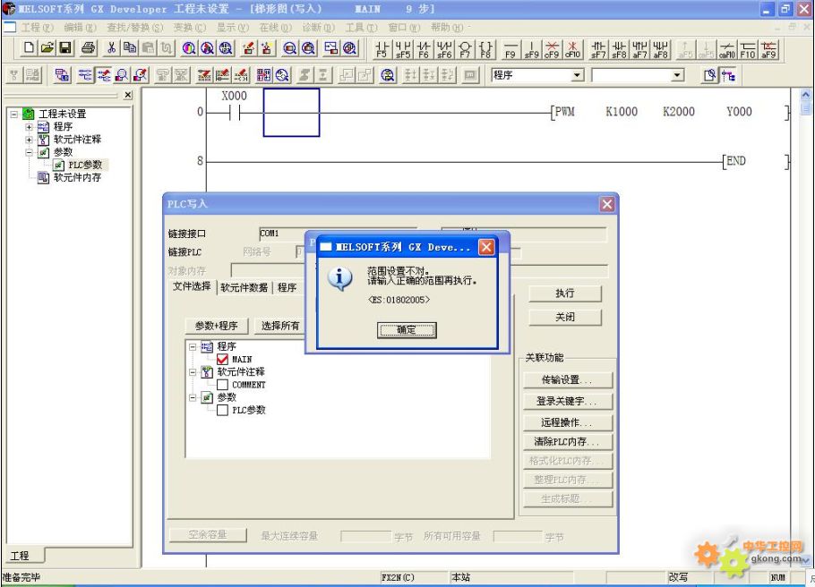Draw horizontal line with F9 icon
This screenshot has width=815, height=587.
pos(510,49)
